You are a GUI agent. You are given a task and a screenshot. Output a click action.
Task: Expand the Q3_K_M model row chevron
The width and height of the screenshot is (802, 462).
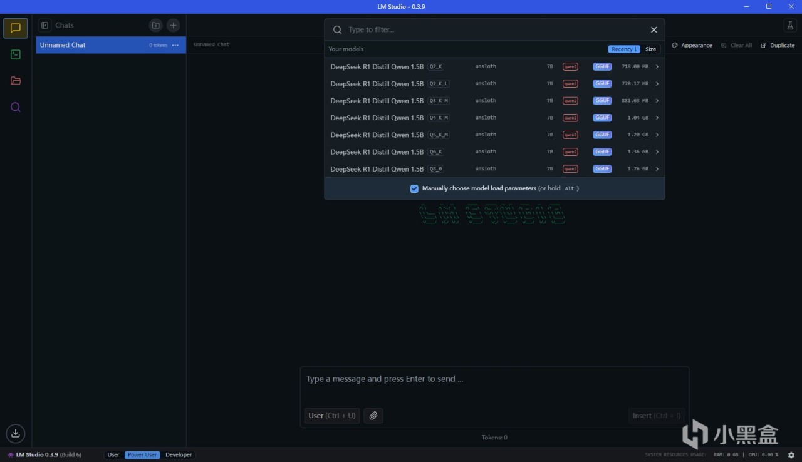[657, 101]
